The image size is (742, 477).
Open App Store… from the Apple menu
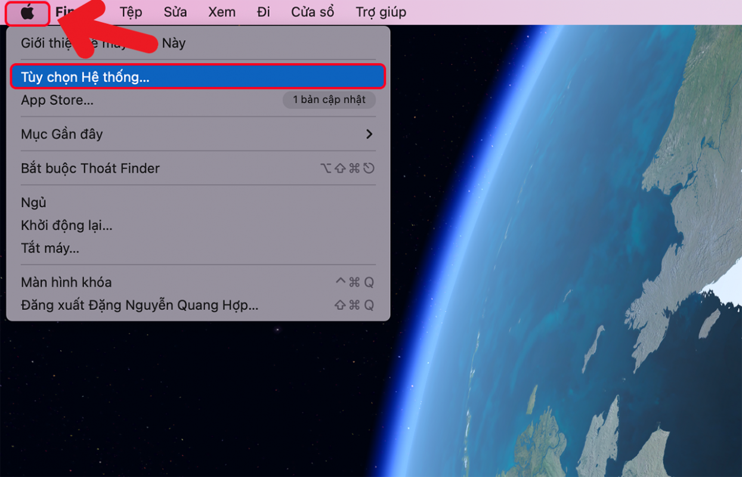(57, 100)
